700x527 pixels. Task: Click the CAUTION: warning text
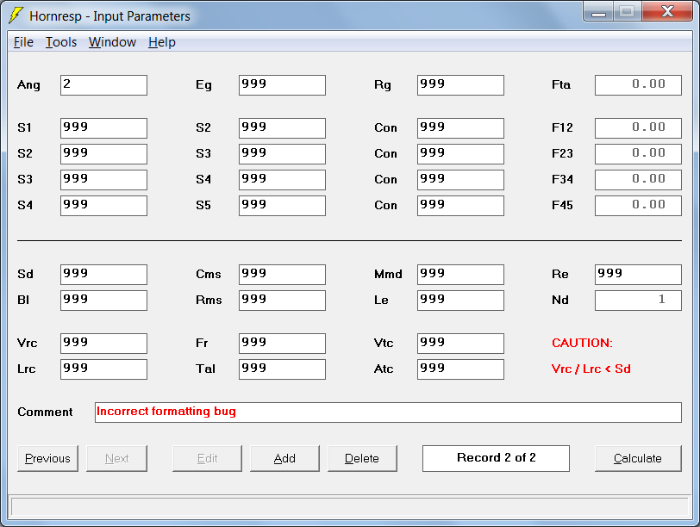point(582,343)
